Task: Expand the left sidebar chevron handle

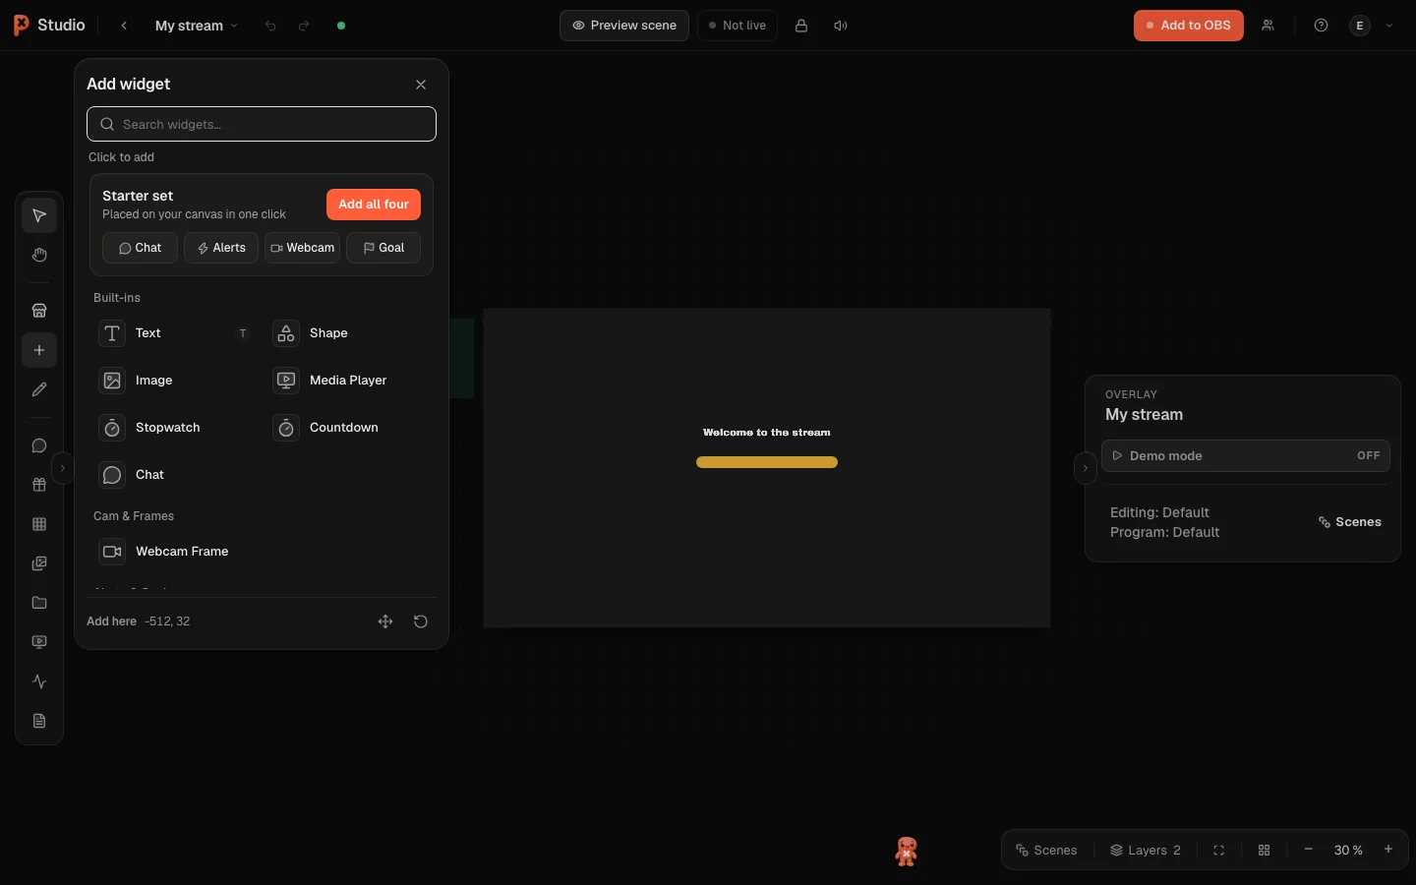Action: coord(62,468)
